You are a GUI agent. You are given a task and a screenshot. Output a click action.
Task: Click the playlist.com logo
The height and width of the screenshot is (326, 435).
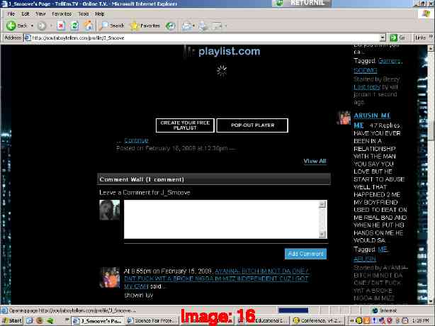[222, 51]
